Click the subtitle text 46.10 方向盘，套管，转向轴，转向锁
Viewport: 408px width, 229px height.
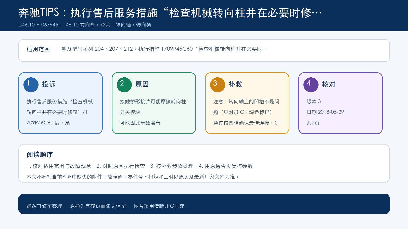click(109, 25)
